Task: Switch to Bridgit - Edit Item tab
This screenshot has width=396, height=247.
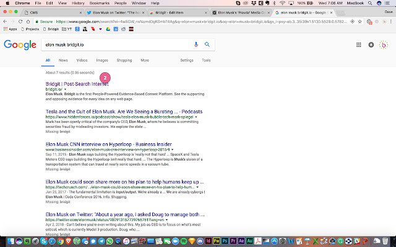Action: [x=178, y=12]
